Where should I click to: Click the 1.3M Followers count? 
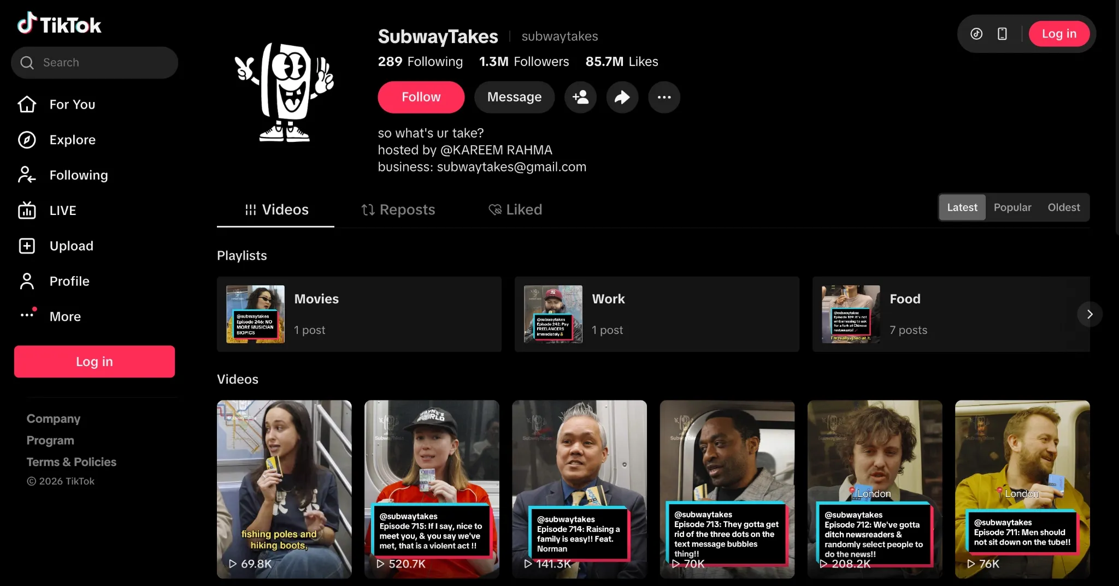coord(524,62)
